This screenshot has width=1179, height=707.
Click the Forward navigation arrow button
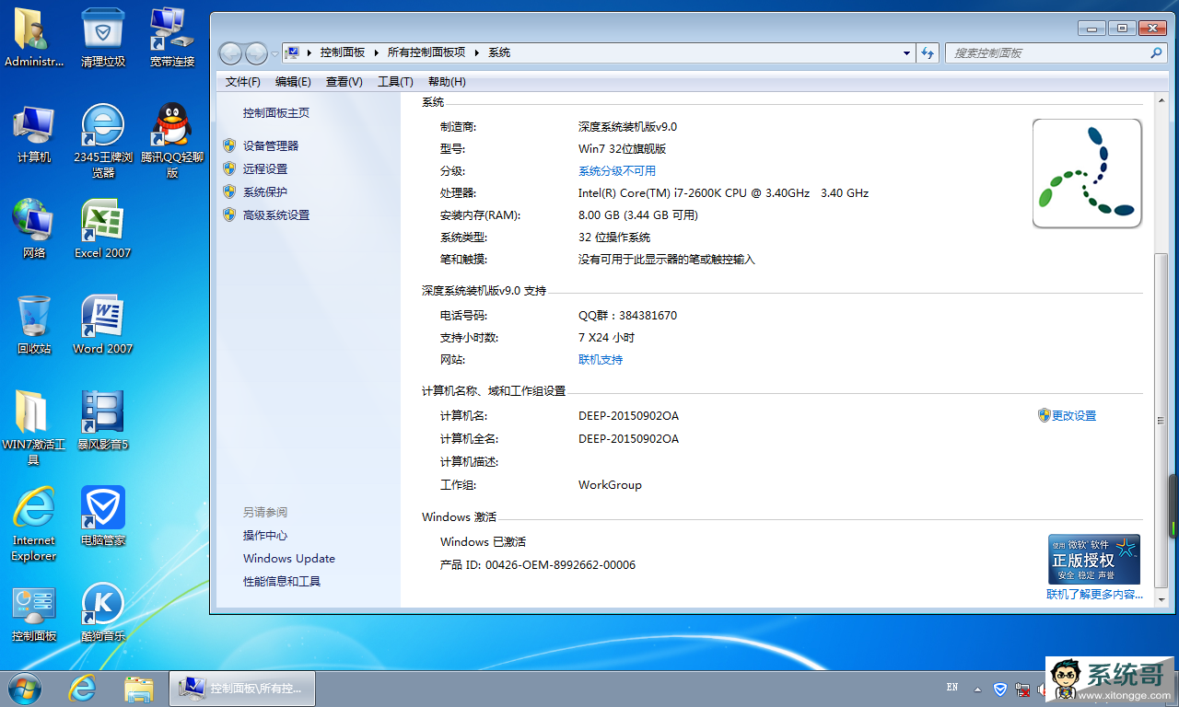coord(256,53)
